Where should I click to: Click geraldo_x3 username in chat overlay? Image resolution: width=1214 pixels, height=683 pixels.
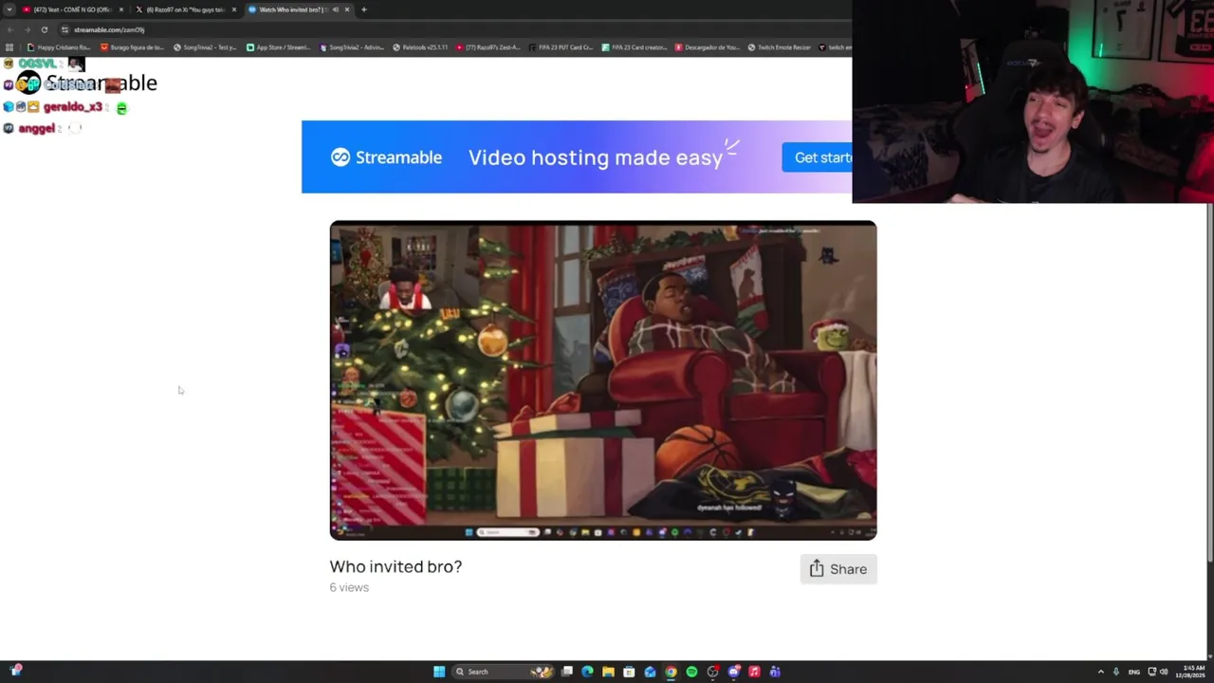click(72, 107)
